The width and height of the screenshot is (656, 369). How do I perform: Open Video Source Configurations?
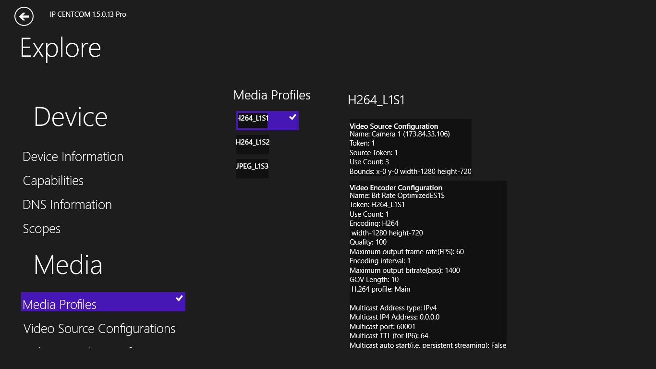[x=99, y=329]
